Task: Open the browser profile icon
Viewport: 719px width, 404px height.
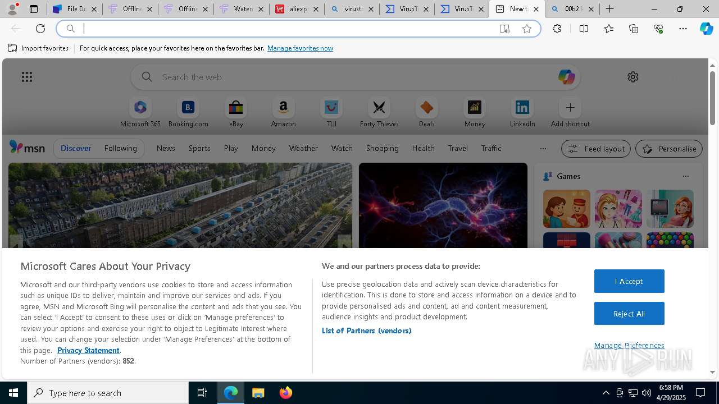Action: (12, 9)
